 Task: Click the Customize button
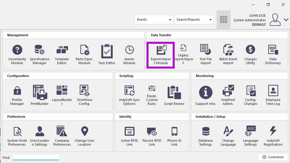273,157
